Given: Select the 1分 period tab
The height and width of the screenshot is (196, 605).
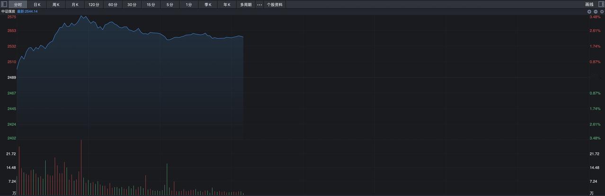Looking at the screenshot, I should (x=188, y=5).
